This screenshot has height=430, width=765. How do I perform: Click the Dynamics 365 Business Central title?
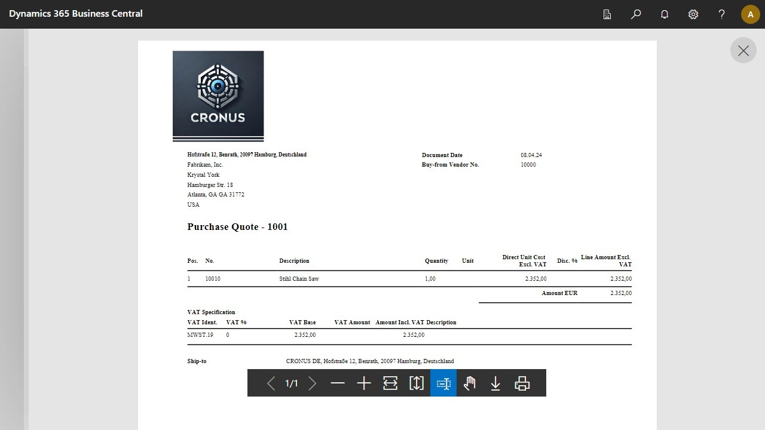coord(75,14)
